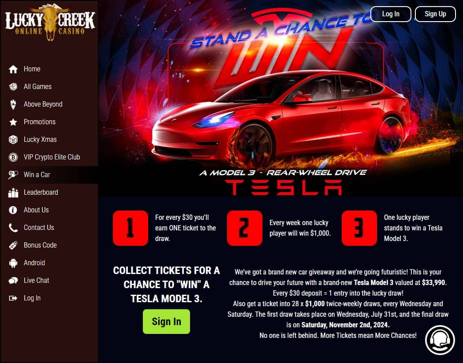Click the star icon beside Promotions
463x363 pixels.
point(13,122)
